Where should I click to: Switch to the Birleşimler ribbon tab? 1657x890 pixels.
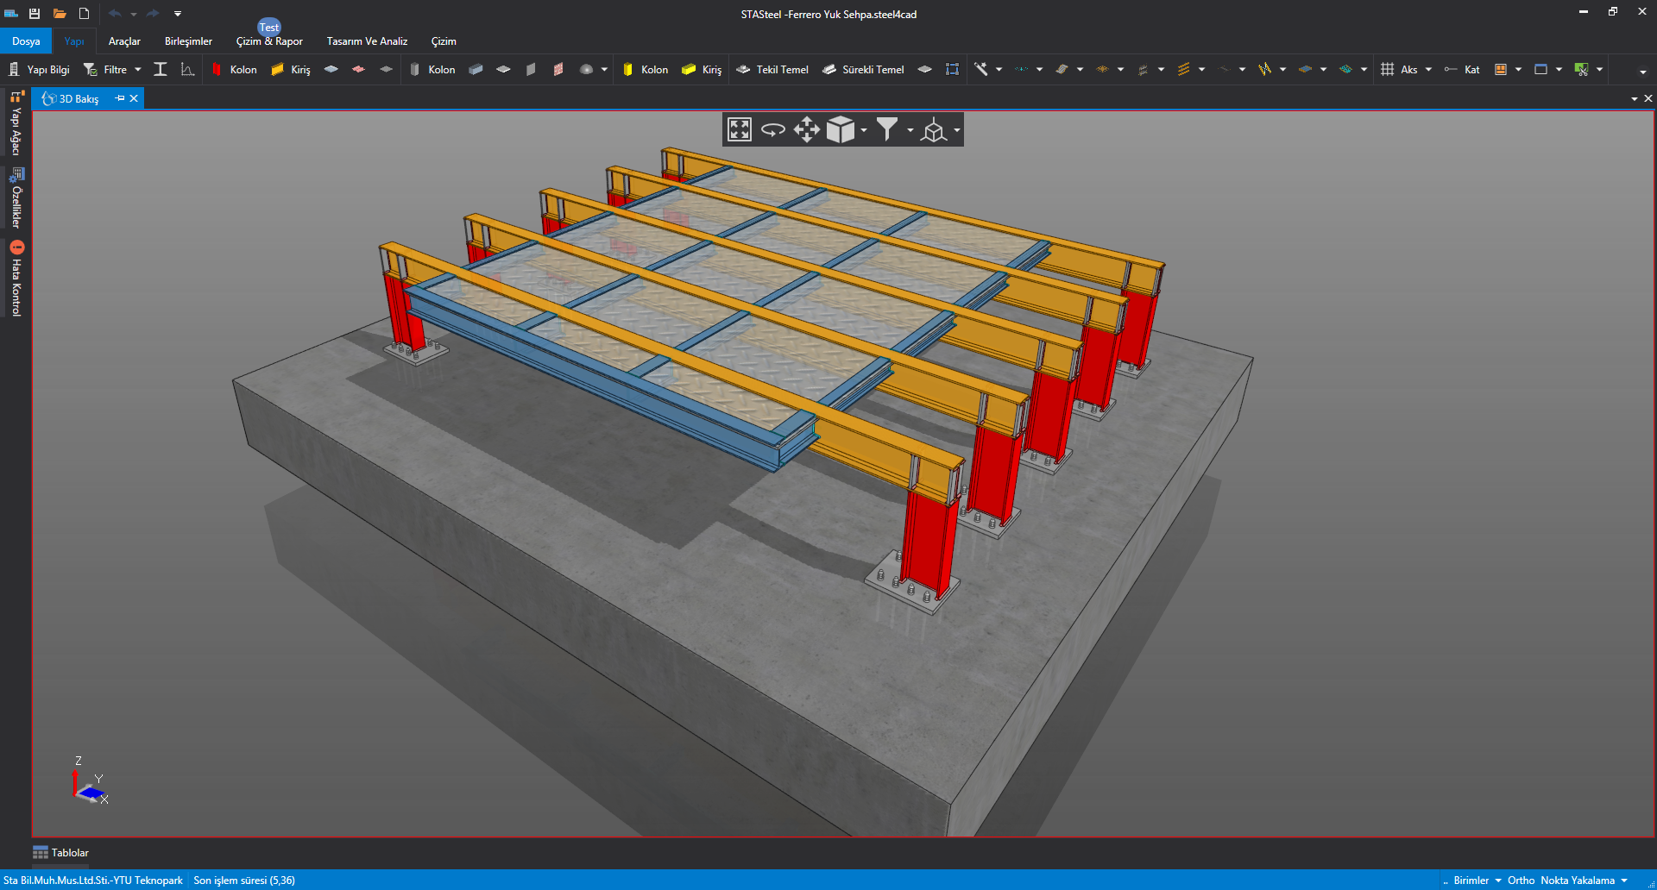point(188,41)
